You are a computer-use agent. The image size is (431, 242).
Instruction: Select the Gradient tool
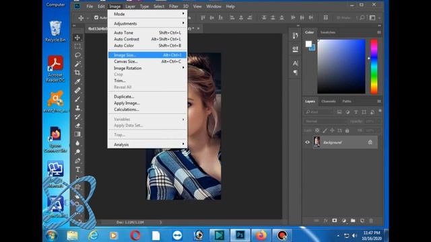click(x=78, y=134)
